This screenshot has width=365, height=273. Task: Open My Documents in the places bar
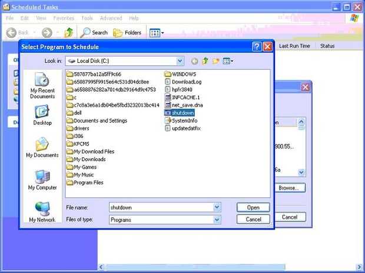point(42,147)
